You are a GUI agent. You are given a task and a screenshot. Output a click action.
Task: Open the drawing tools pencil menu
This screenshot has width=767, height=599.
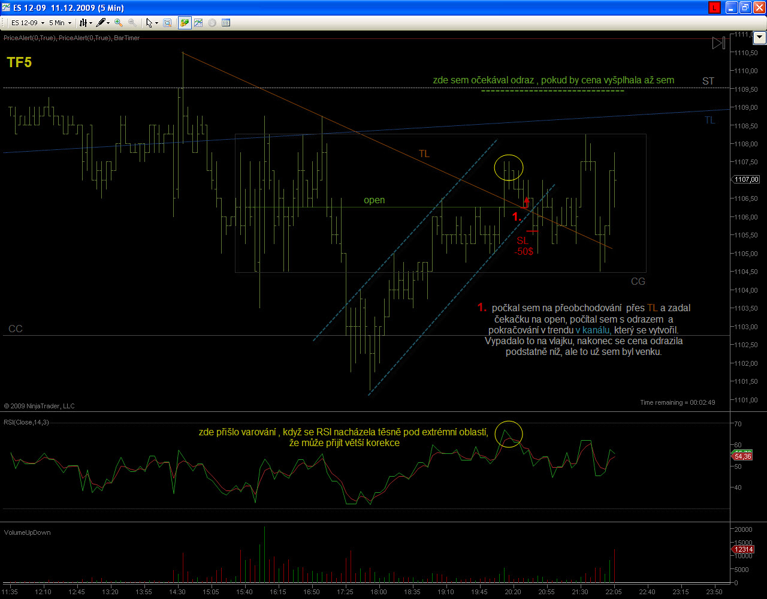tap(103, 23)
